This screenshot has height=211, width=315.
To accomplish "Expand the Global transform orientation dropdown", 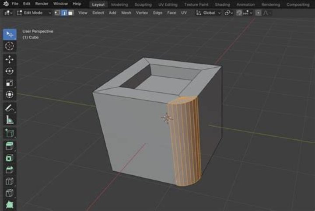I will click(209, 13).
